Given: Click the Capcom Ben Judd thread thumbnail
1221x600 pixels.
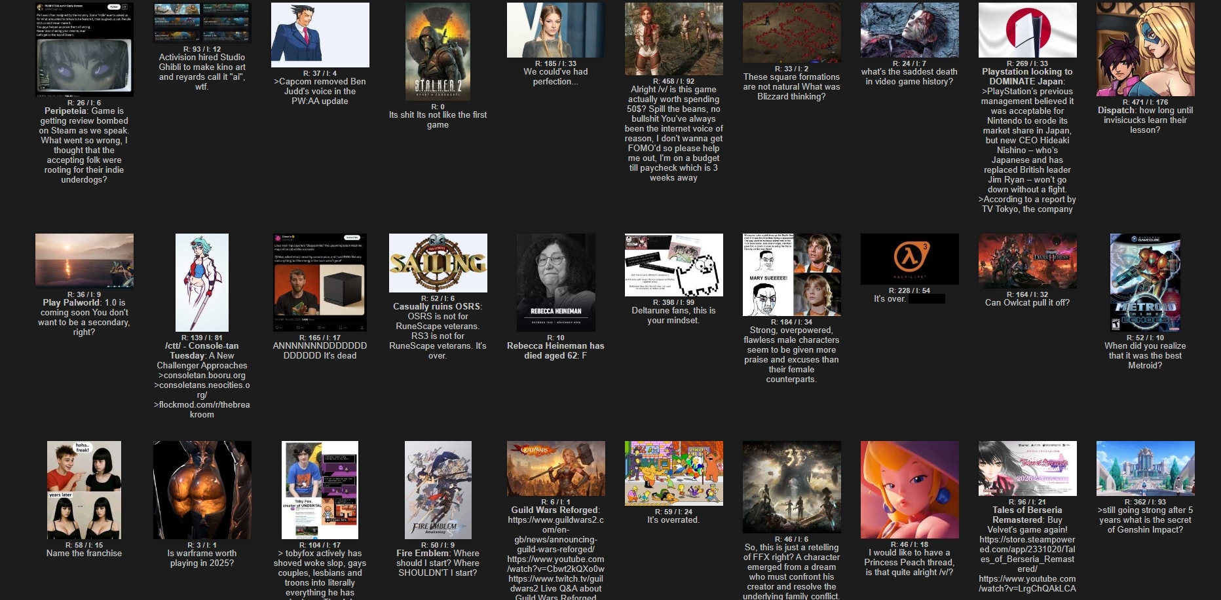Looking at the screenshot, I should 320,35.
